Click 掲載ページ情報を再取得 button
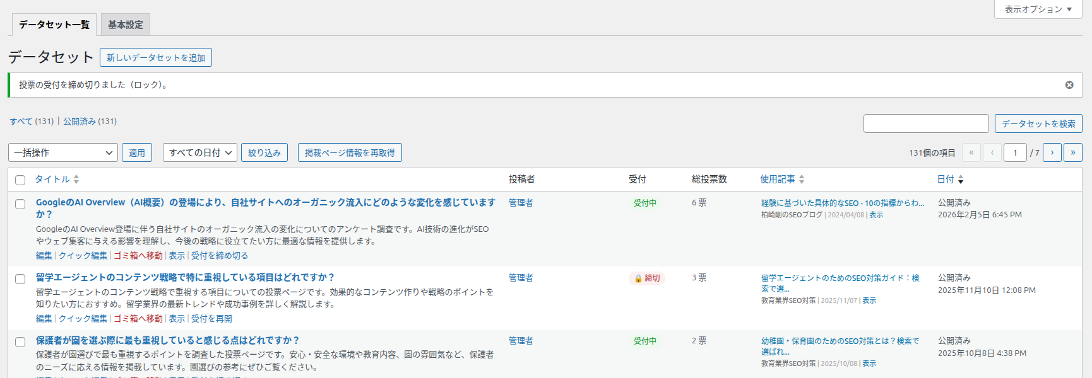This screenshot has height=378, width=1092. click(x=350, y=152)
